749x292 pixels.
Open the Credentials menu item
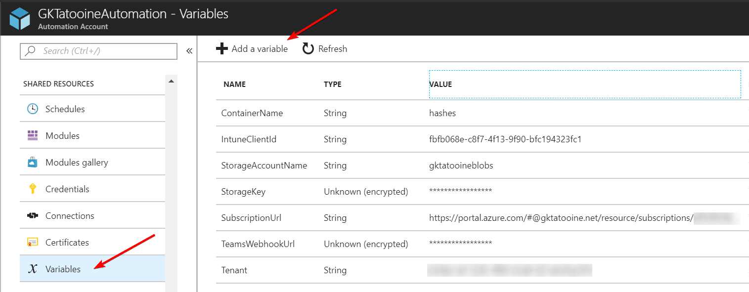pos(92,189)
